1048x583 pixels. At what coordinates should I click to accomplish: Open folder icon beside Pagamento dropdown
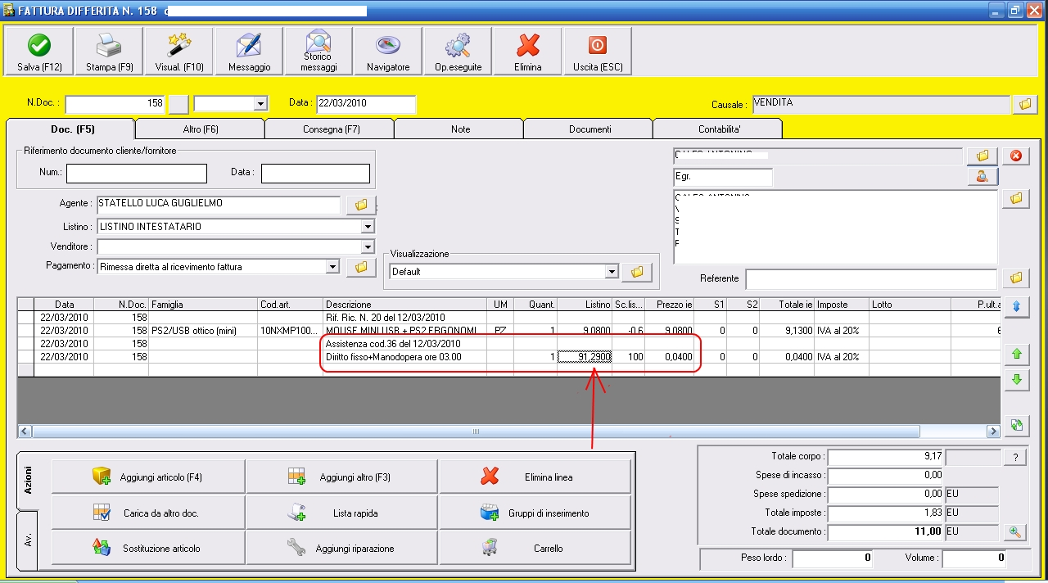tap(361, 267)
